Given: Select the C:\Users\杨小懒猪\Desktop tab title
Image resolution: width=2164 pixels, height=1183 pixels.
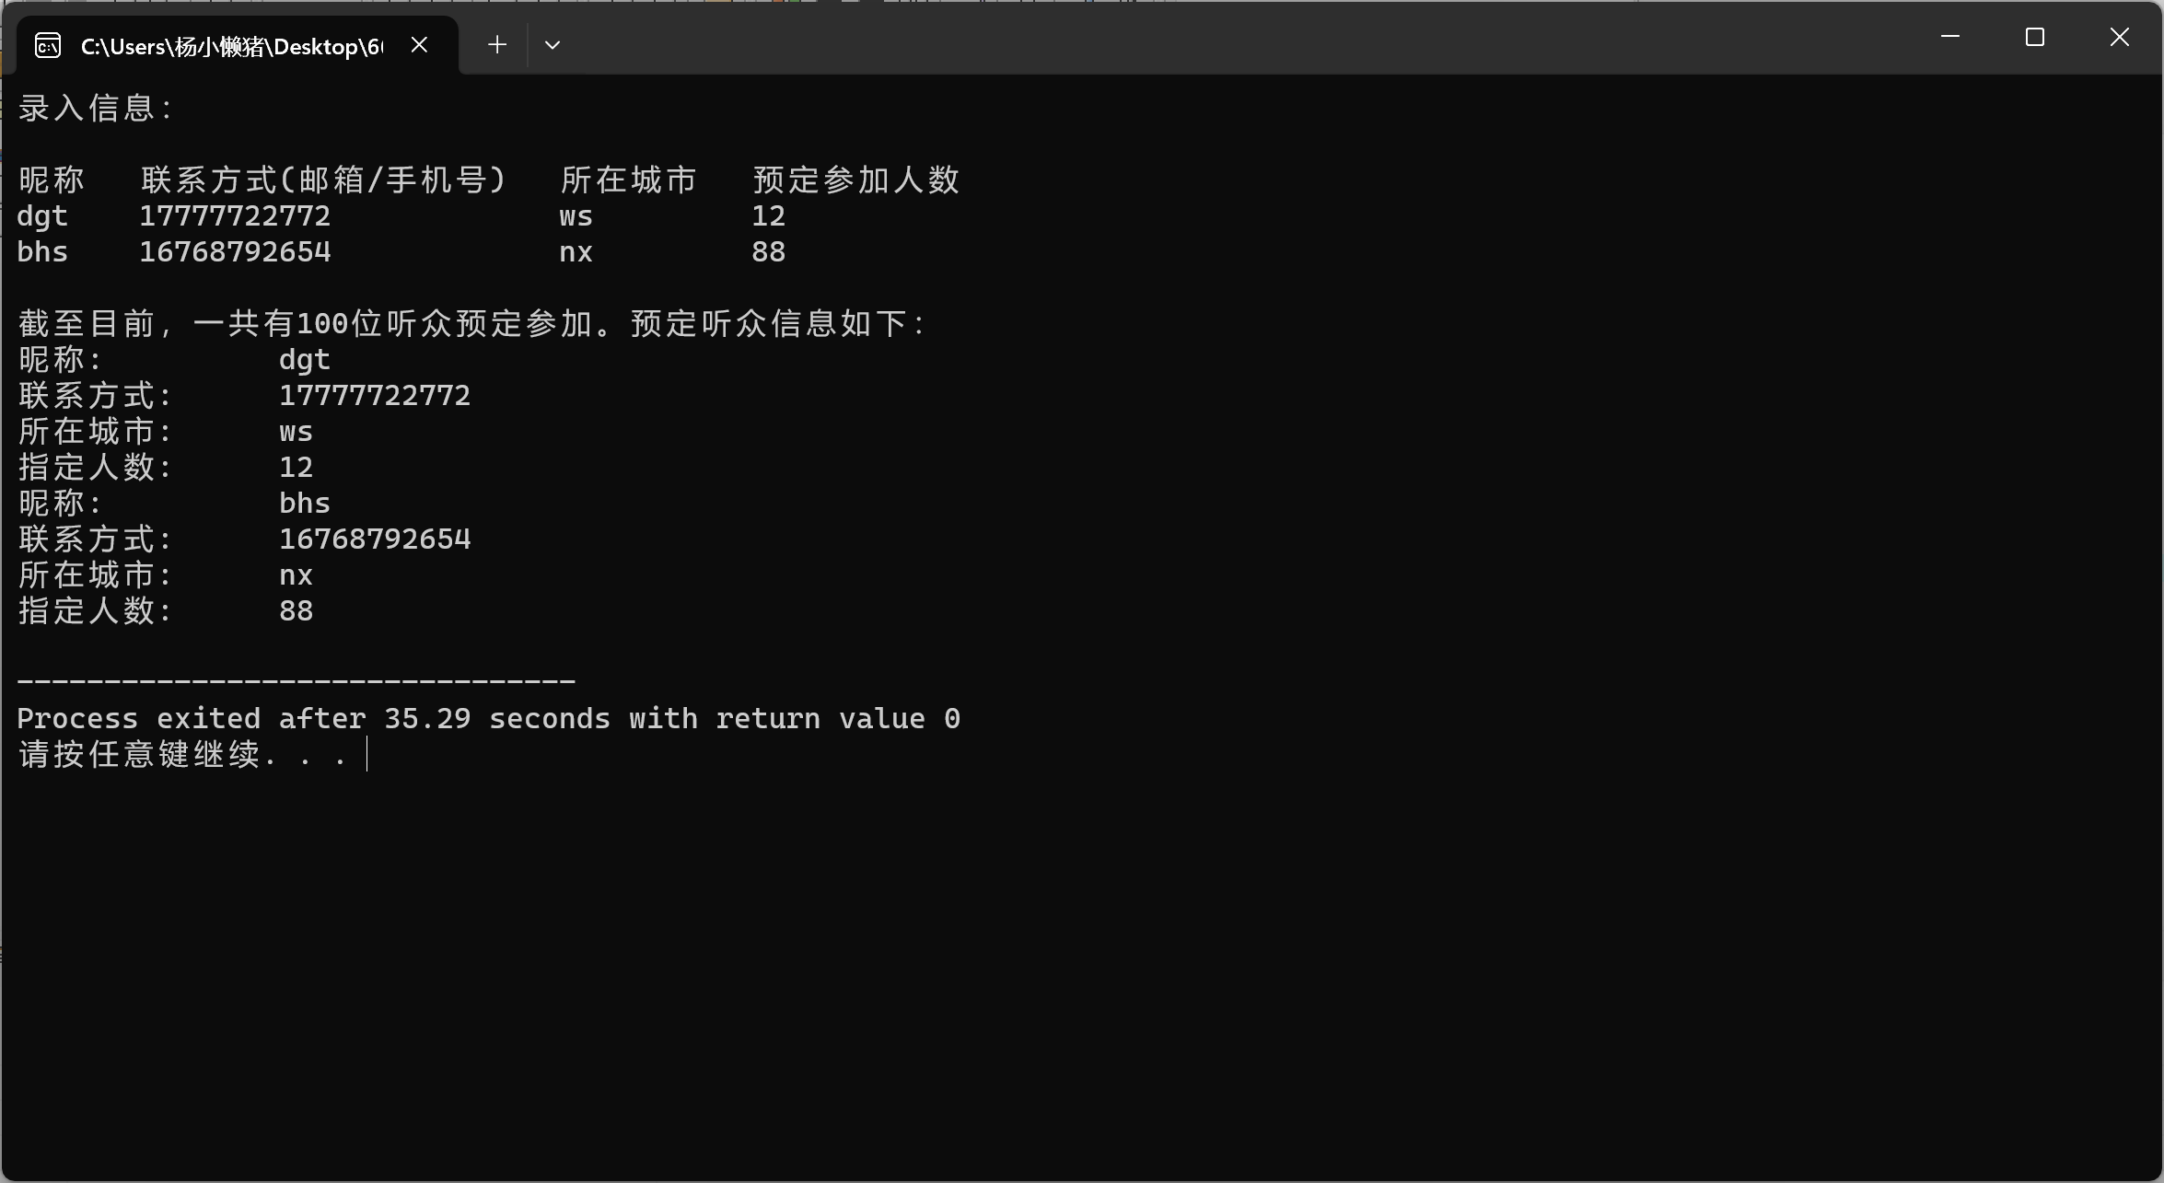Looking at the screenshot, I should pyautogui.click(x=230, y=46).
